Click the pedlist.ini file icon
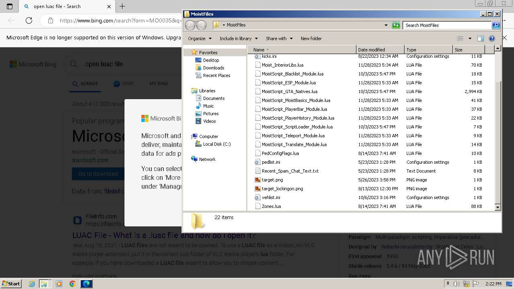514x289 pixels. pyautogui.click(x=258, y=162)
